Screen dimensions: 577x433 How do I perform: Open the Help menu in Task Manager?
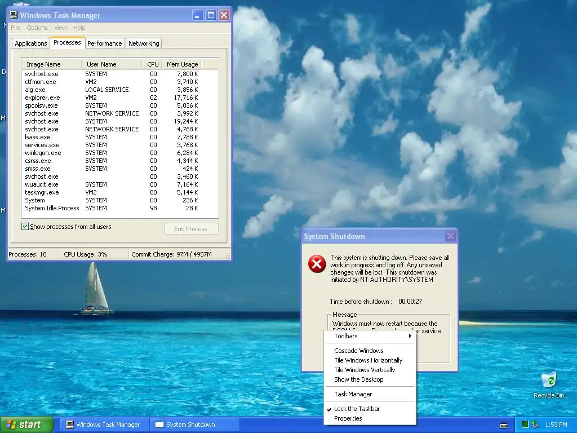click(x=79, y=28)
